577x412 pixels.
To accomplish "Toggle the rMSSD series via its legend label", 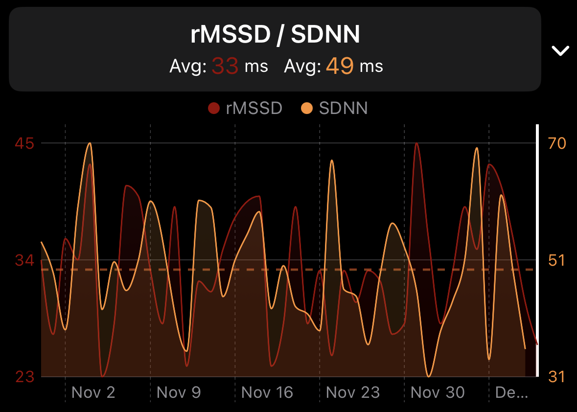I will [254, 108].
